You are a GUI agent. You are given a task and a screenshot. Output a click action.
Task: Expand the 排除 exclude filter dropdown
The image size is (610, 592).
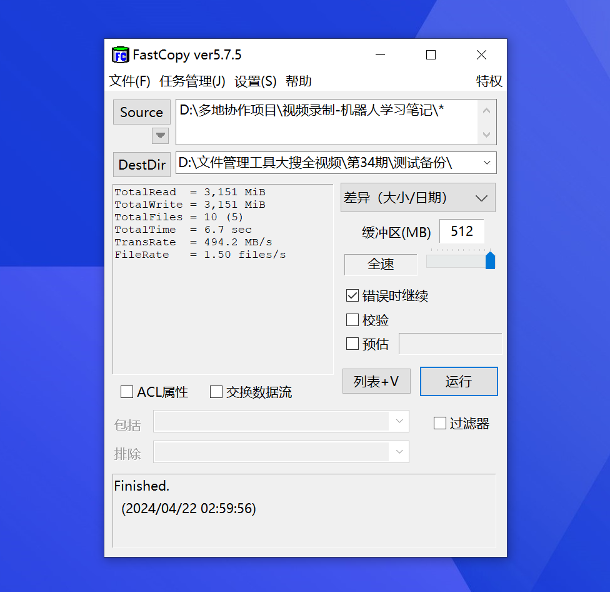pos(399,452)
